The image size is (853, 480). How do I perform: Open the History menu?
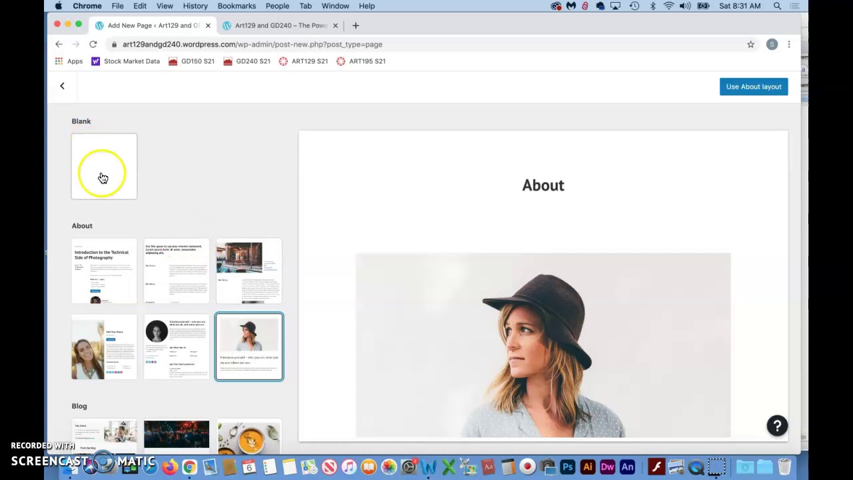pyautogui.click(x=195, y=6)
